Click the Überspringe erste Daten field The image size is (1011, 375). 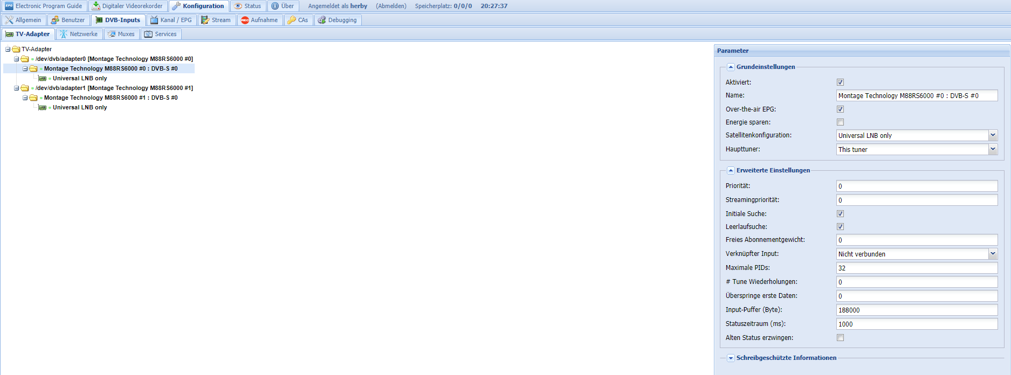(917, 296)
